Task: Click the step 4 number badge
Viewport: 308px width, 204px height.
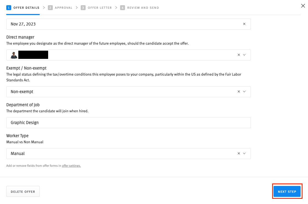Action: (x=123, y=8)
